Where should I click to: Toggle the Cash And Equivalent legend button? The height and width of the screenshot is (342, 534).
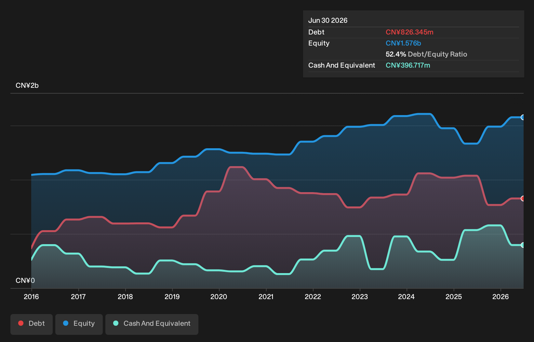152,324
